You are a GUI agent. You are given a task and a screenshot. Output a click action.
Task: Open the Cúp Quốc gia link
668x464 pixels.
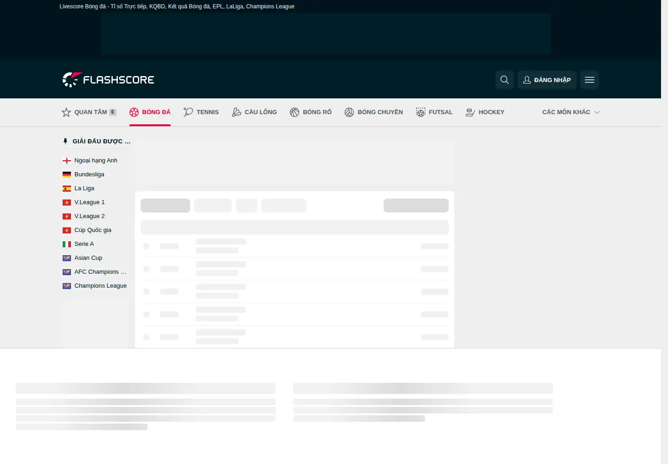[x=93, y=230]
